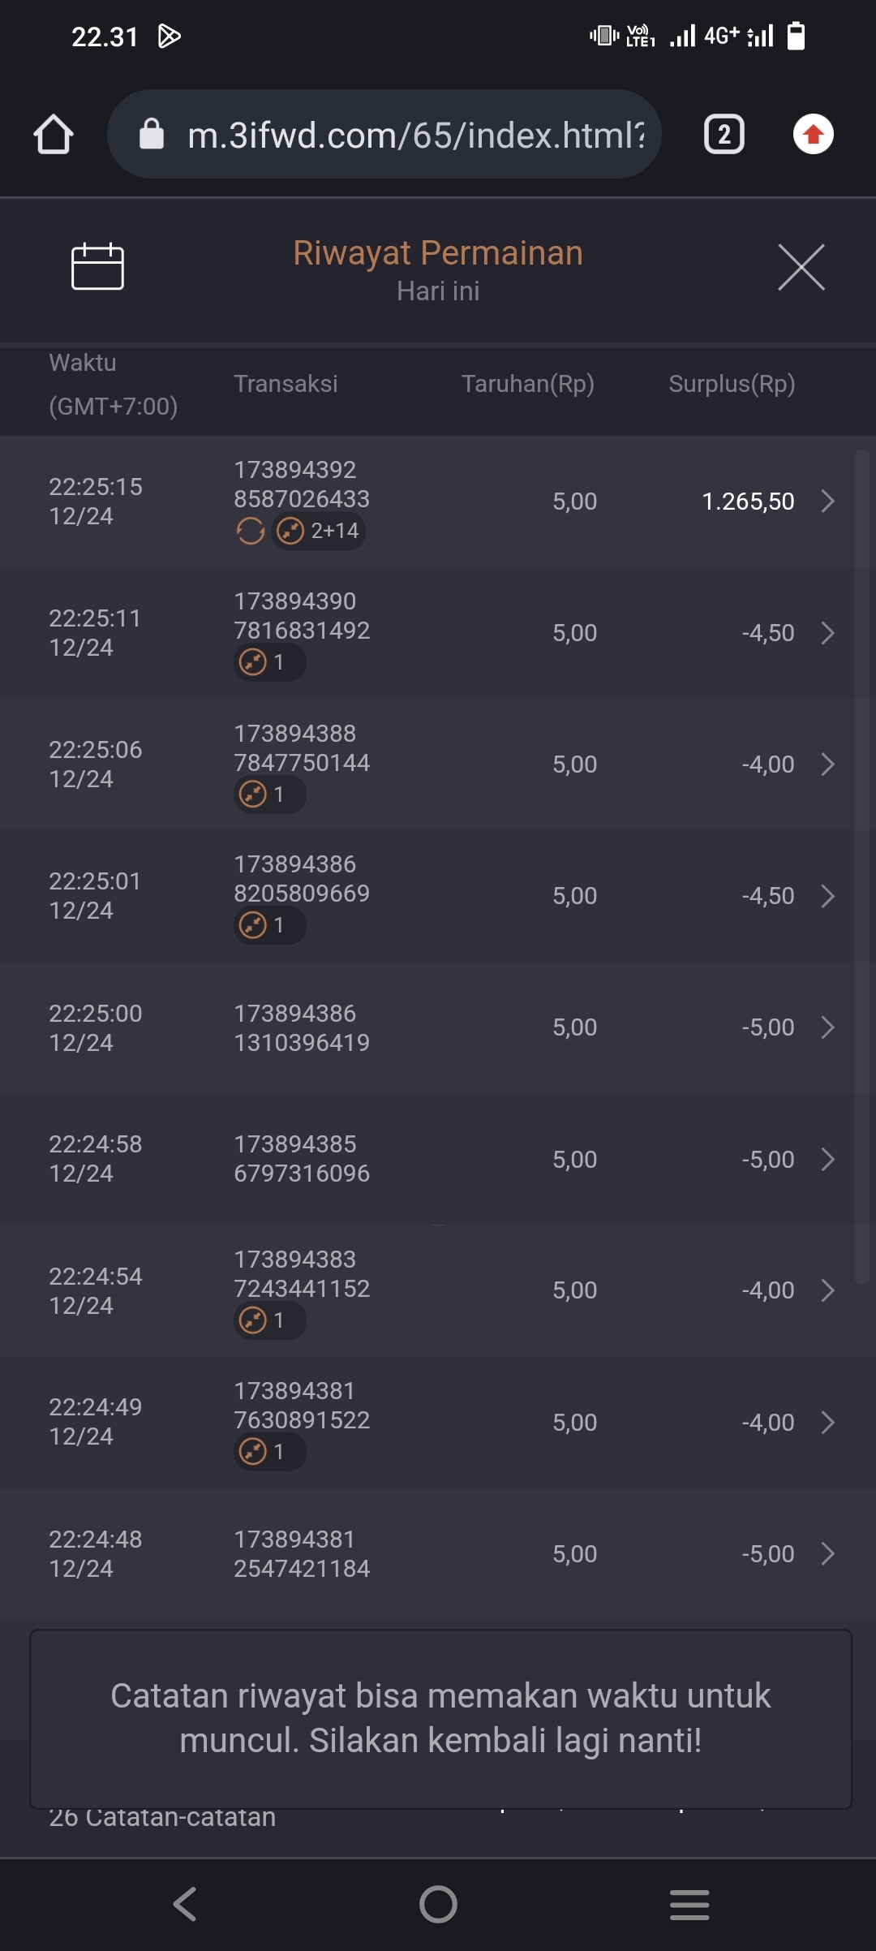Screen dimensions: 876x1951
Task: Expand details for the 22:25:11 transaction
Action: [x=827, y=633]
